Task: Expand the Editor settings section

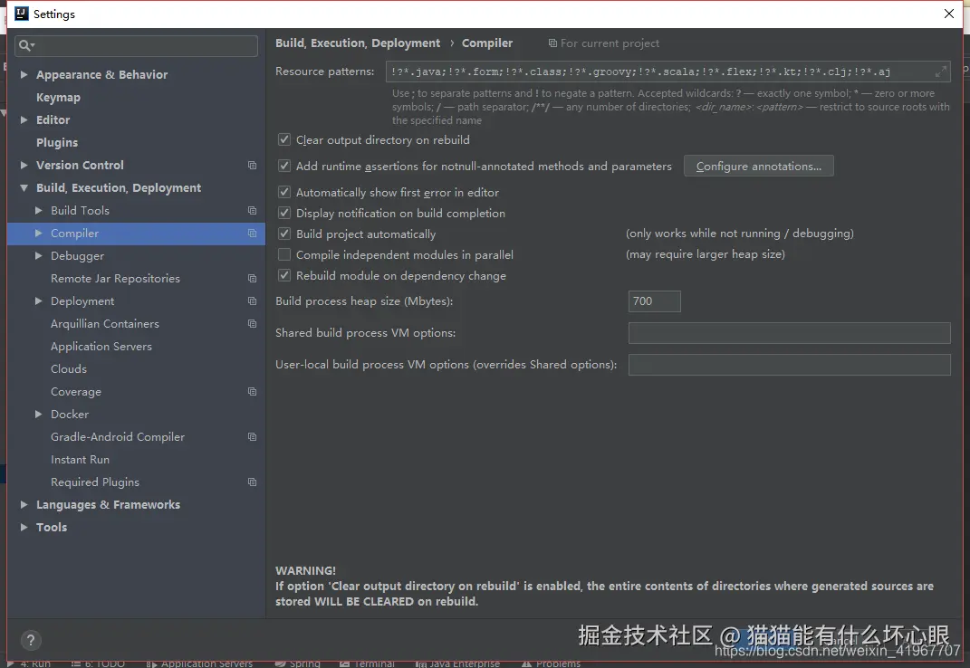Action: click(24, 120)
